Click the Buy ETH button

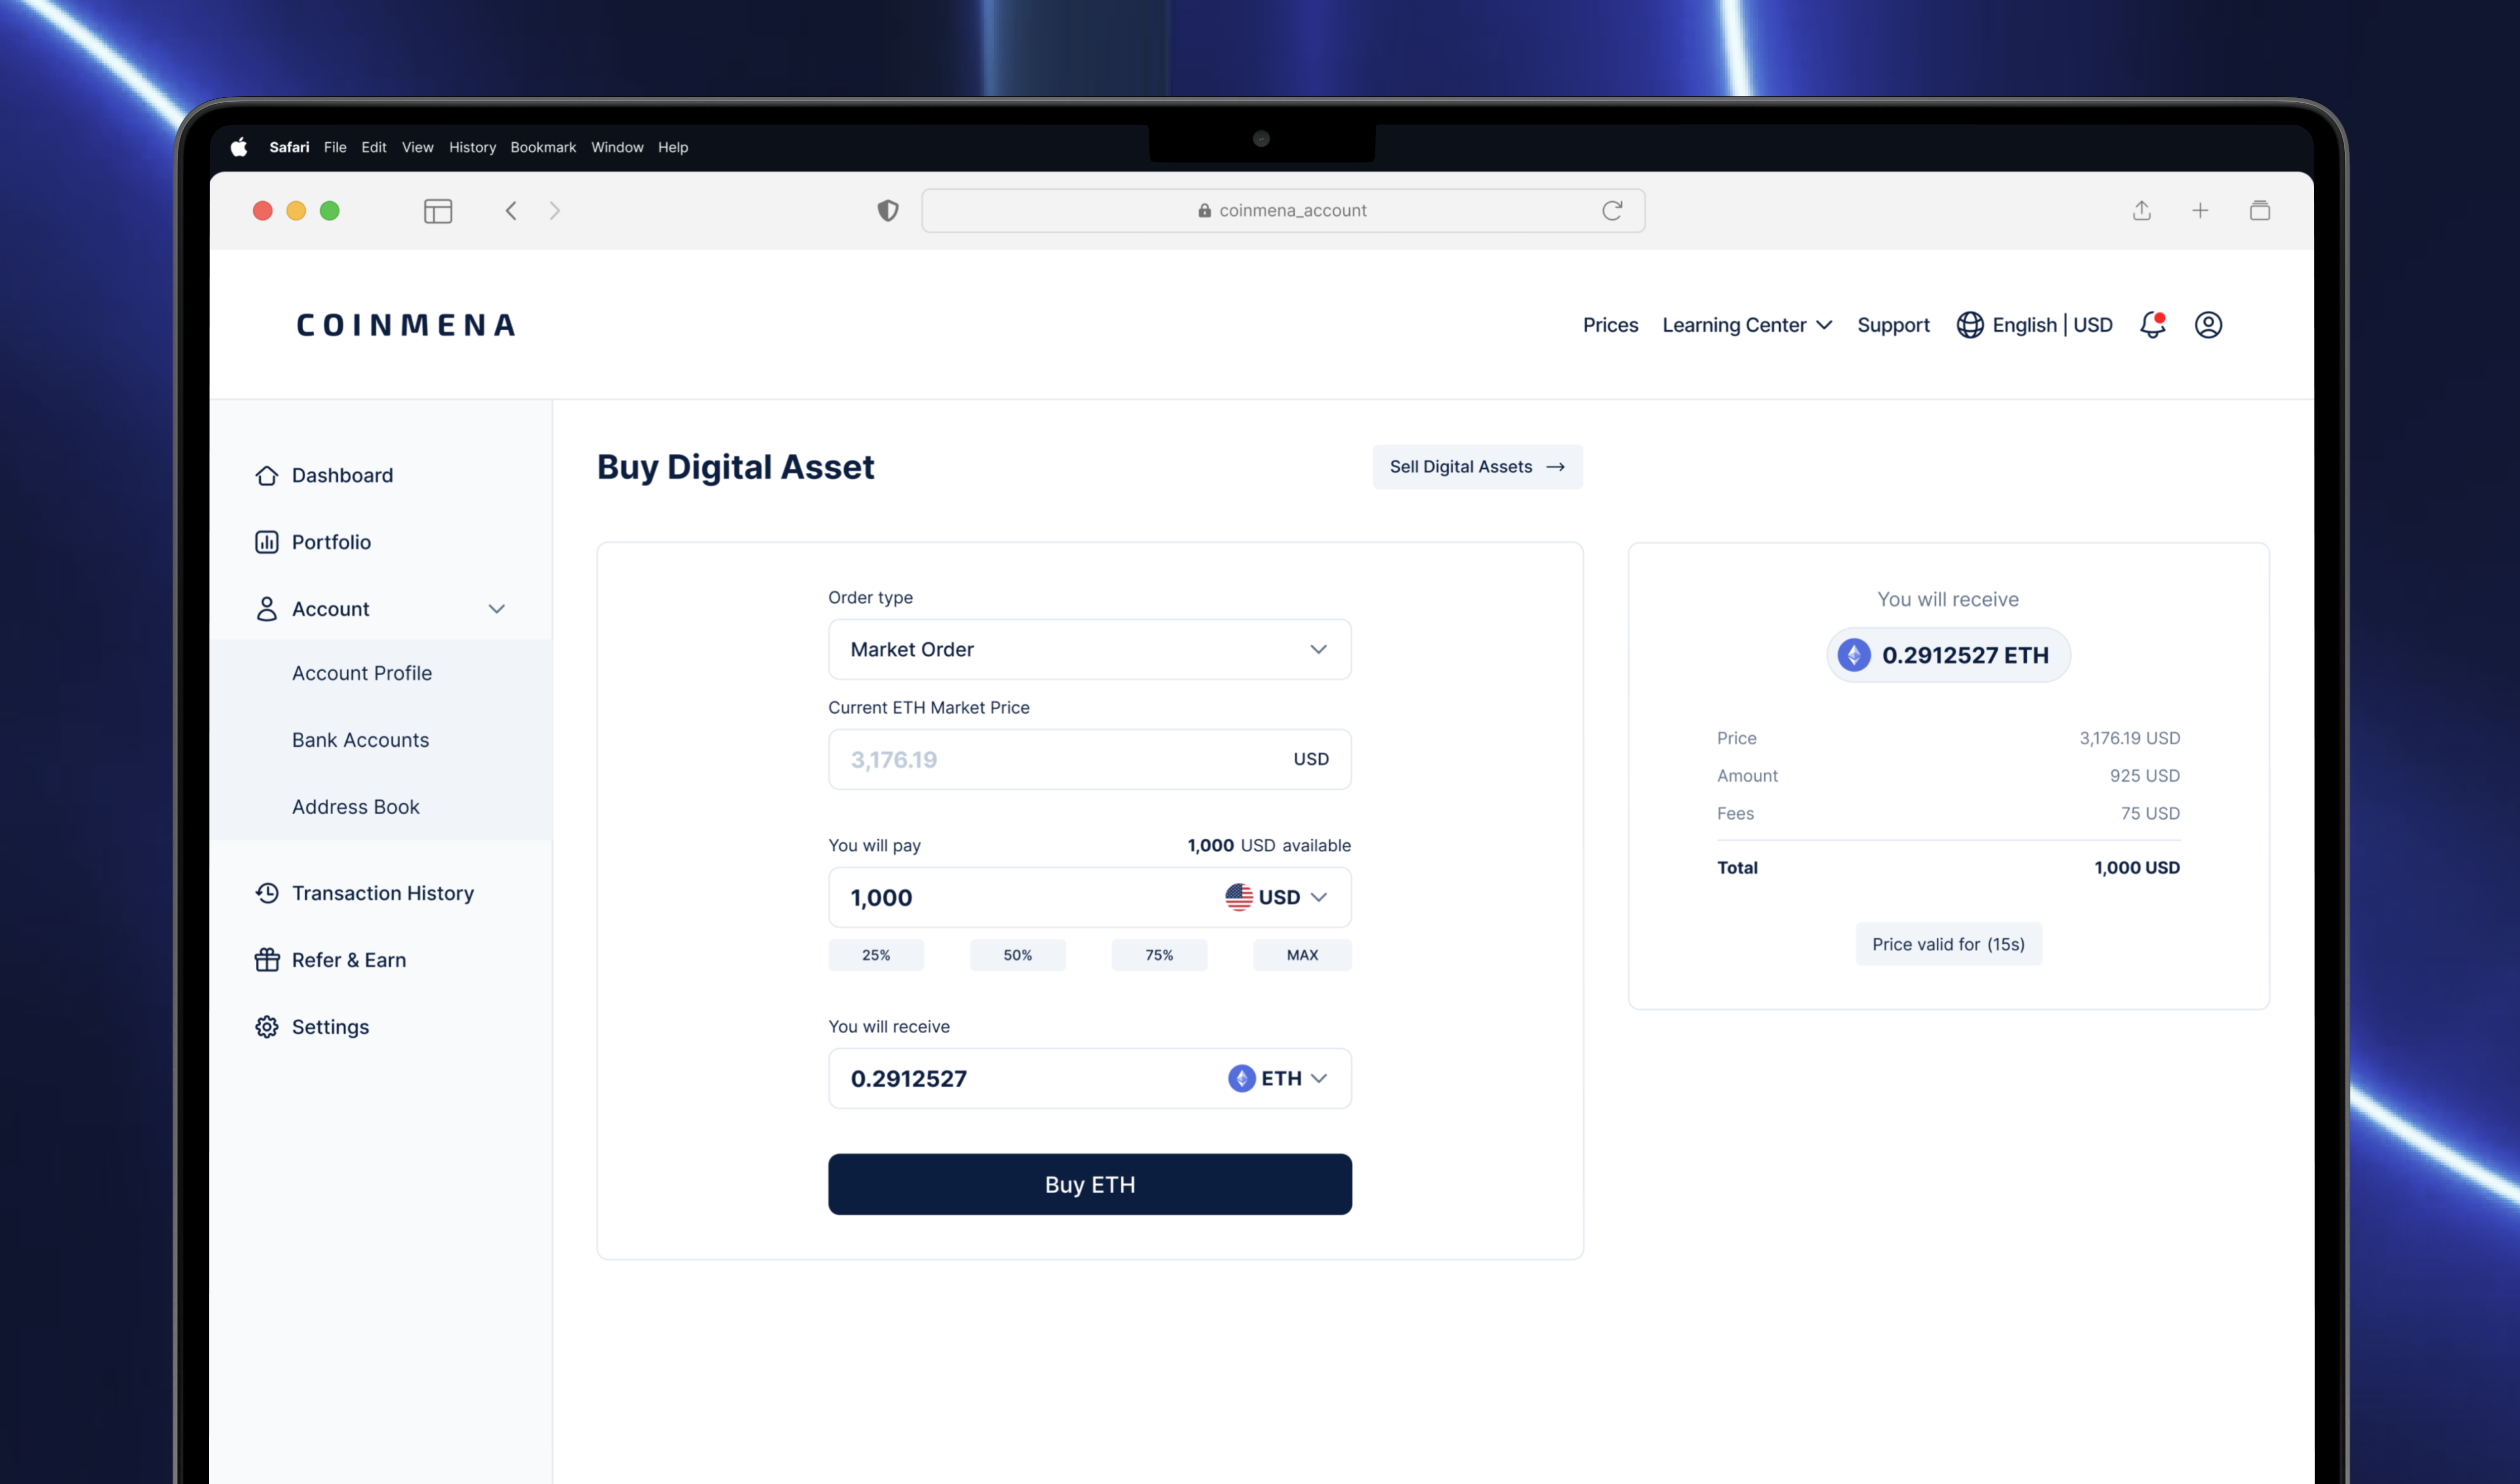pos(1090,1184)
